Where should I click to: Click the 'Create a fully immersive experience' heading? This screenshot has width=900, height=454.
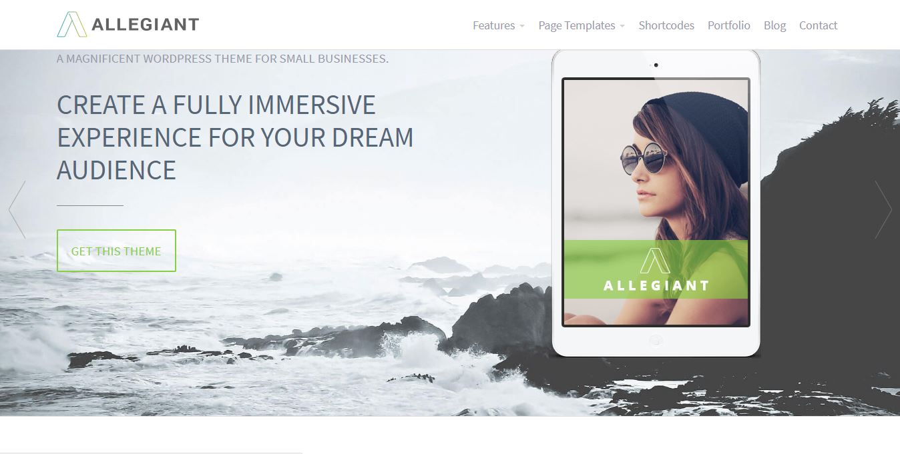[x=235, y=137]
